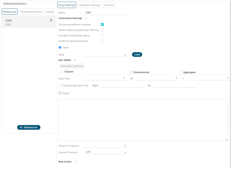
Task: Switch to the Debug tab
Action: tap(50, 12)
